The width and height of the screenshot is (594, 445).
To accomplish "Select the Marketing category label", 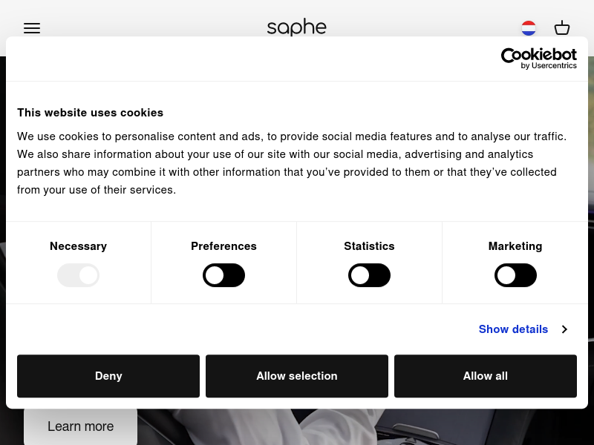I will coord(515,246).
